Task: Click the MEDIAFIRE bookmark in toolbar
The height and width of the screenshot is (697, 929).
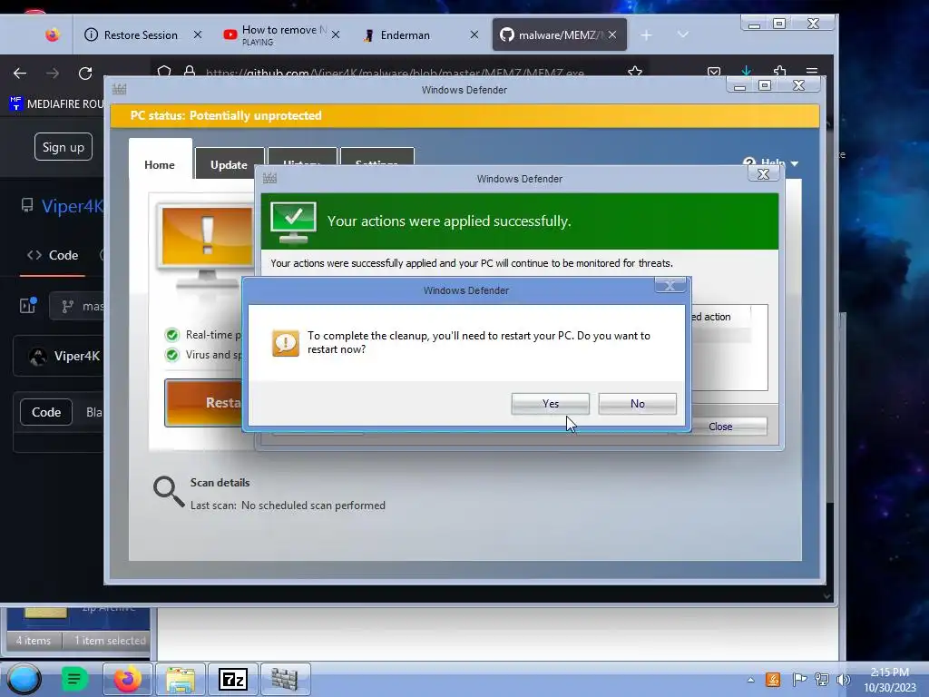Action: [x=57, y=103]
